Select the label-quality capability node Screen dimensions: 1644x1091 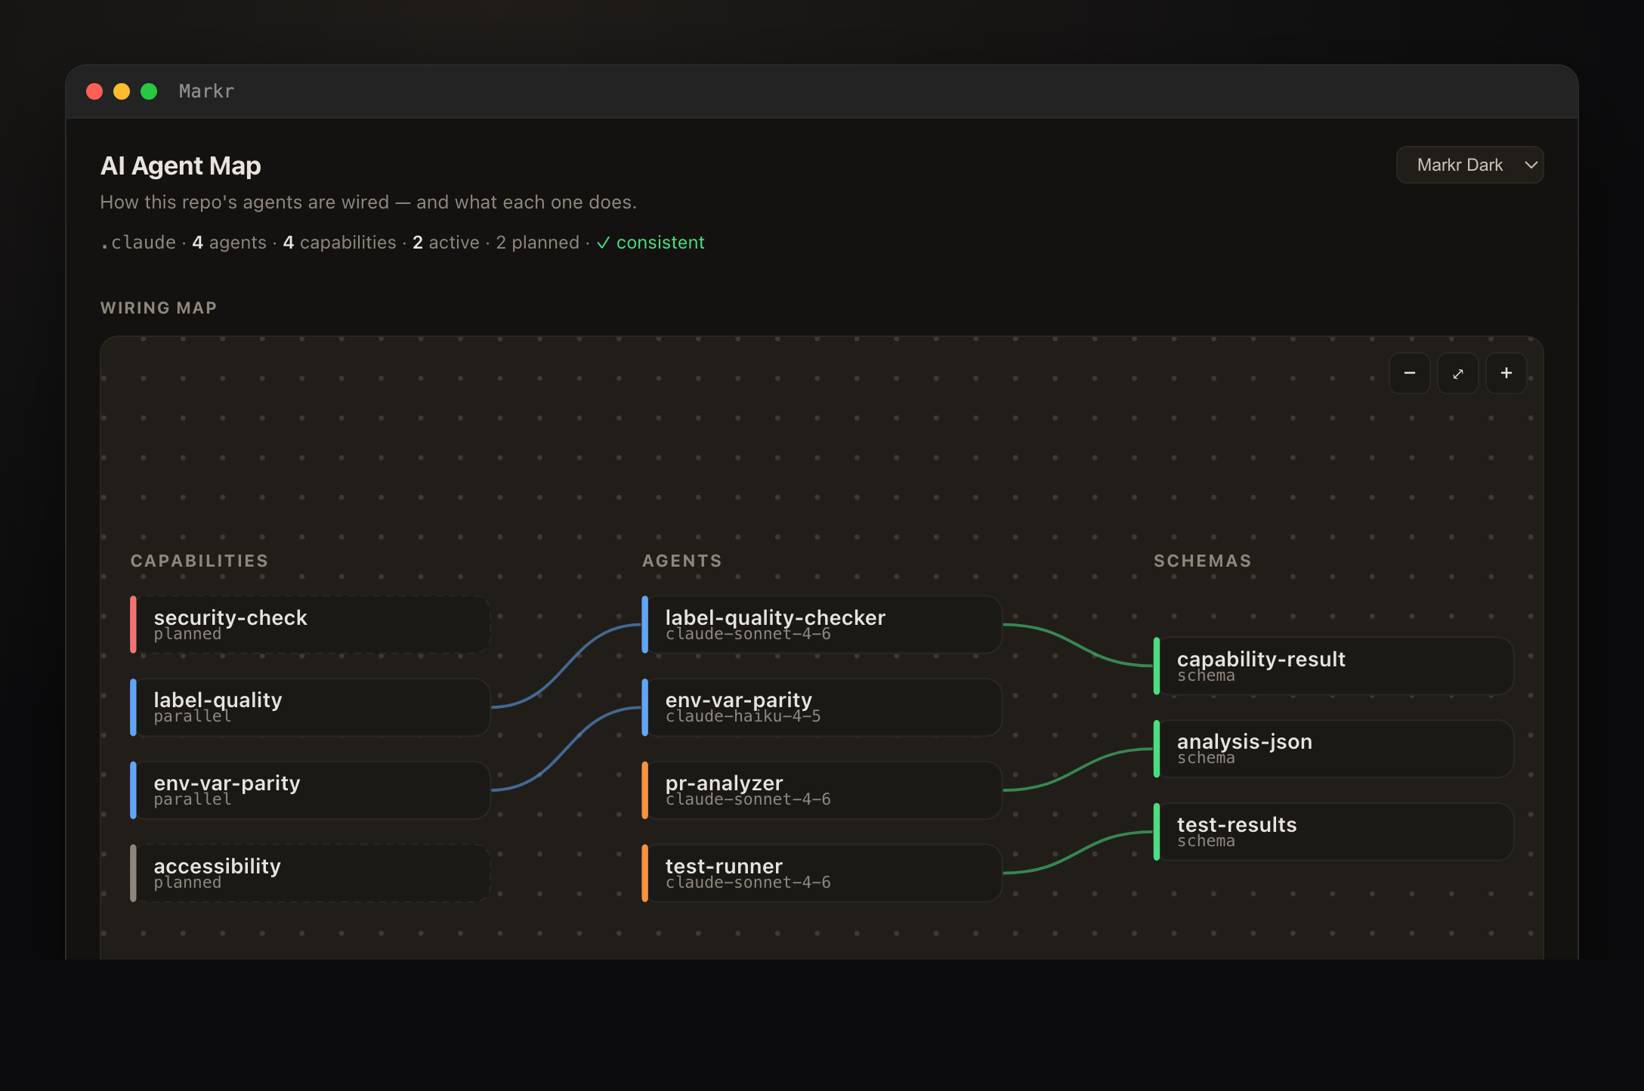pos(311,707)
